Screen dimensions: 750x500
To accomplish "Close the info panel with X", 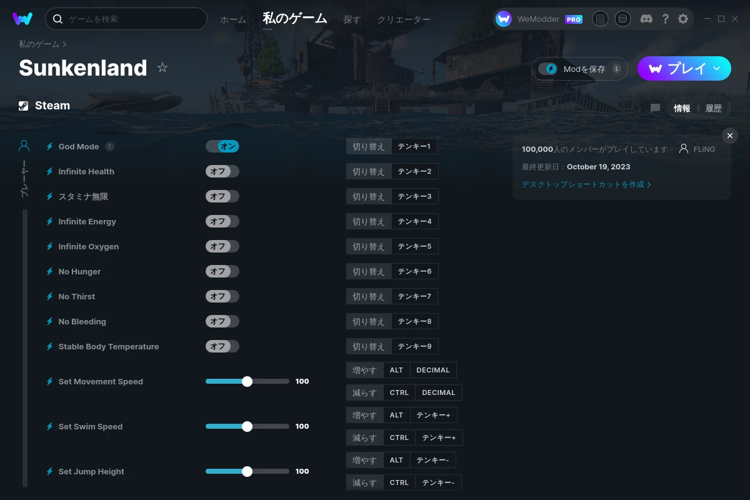I will pos(730,136).
